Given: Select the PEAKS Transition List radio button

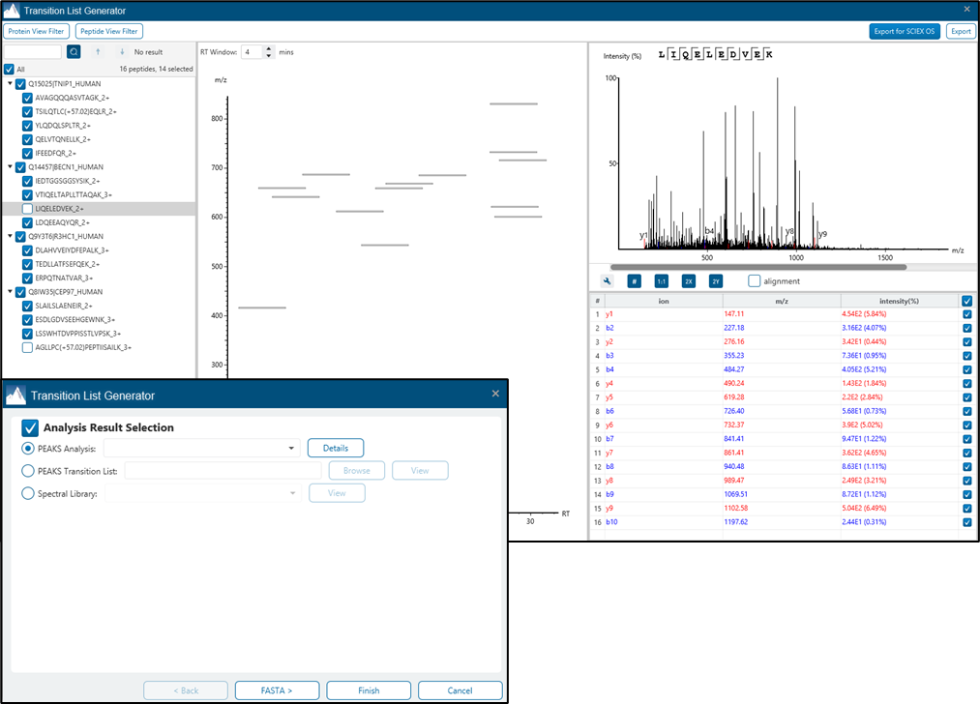Looking at the screenshot, I should tap(28, 471).
